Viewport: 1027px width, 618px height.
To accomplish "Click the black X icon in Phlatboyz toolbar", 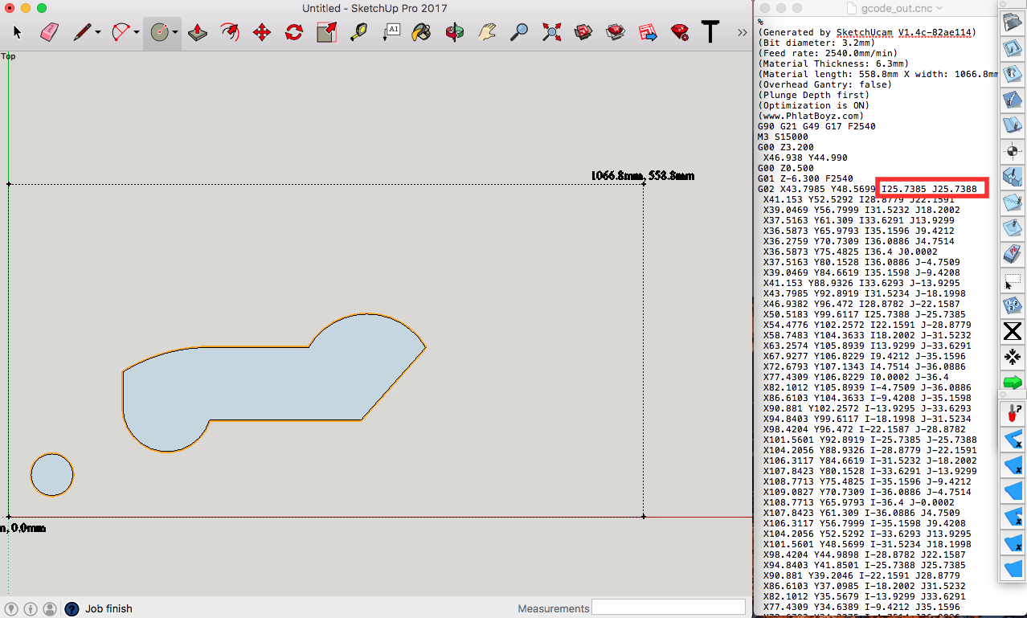I will [x=1012, y=331].
